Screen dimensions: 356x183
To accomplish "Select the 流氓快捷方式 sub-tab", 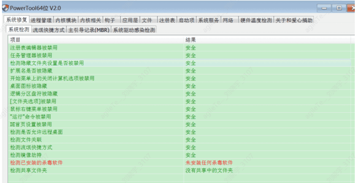I will (x=49, y=30).
